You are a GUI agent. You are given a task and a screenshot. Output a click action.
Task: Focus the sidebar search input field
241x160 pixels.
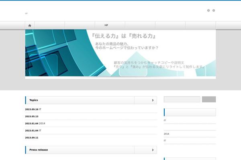(182, 99)
